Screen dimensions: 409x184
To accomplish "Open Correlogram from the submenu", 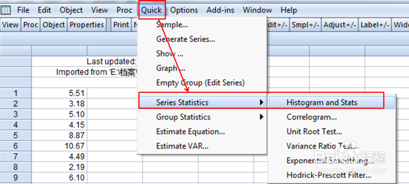I will [312, 117].
